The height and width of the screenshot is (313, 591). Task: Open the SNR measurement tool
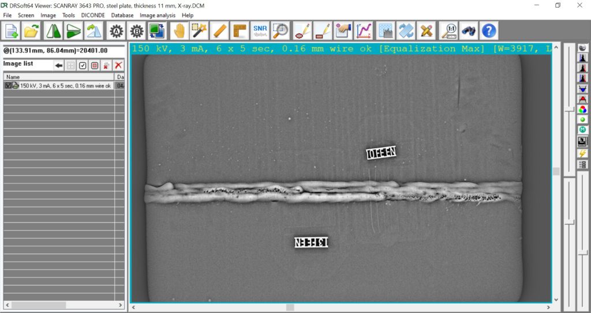click(x=260, y=31)
